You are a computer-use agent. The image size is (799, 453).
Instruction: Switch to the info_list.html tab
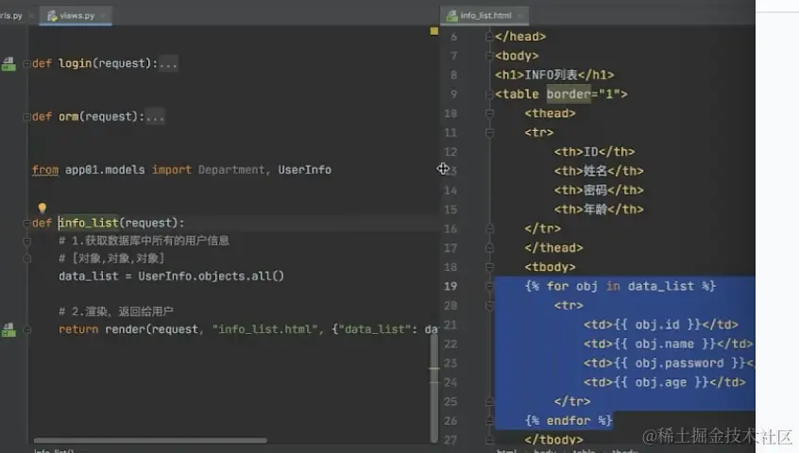(484, 16)
